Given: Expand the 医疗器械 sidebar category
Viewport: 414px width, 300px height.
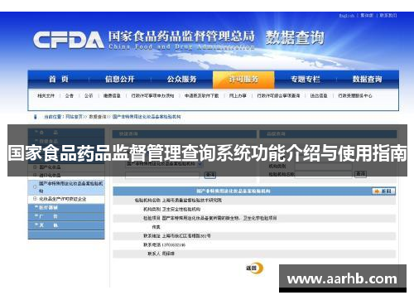Looking at the screenshot, I should point(66,208).
